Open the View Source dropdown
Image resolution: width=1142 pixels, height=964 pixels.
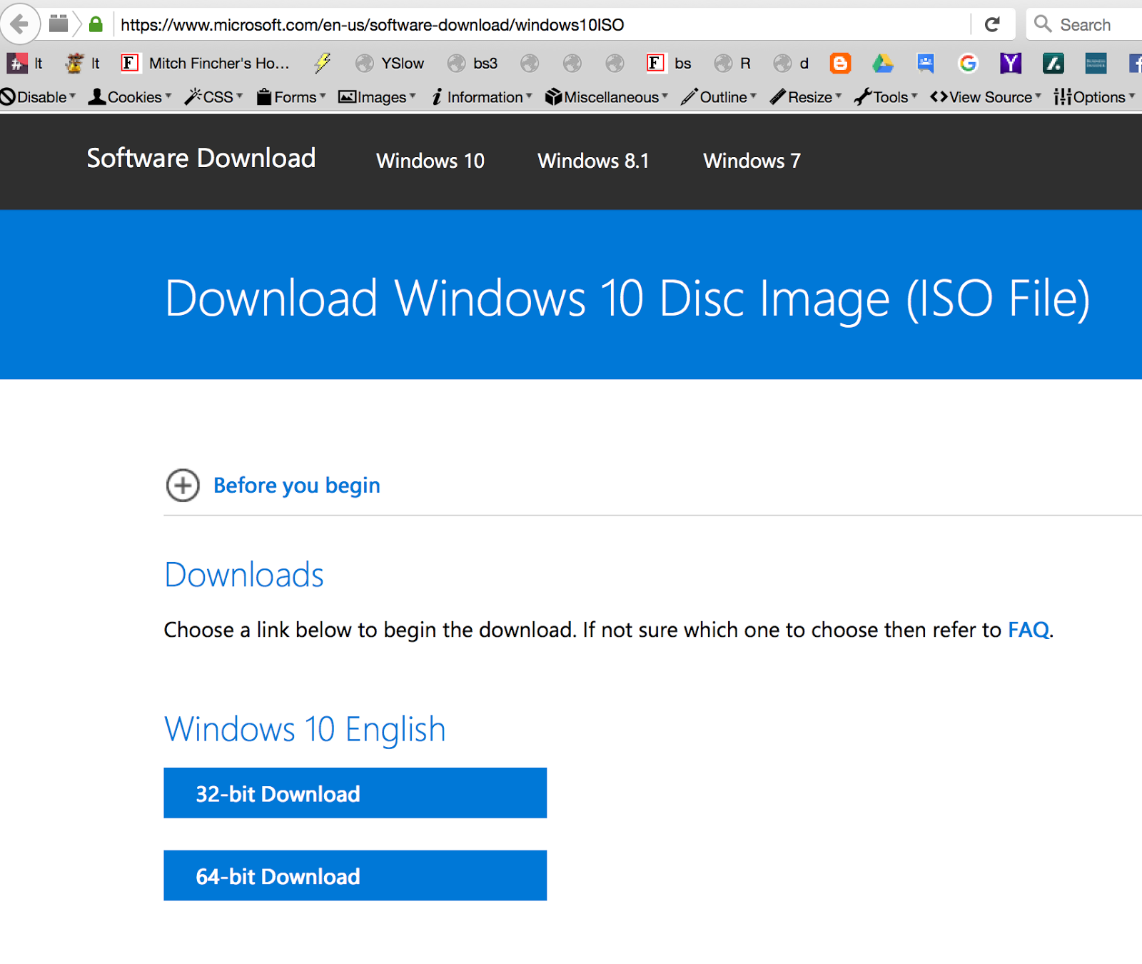pyautogui.click(x=986, y=97)
